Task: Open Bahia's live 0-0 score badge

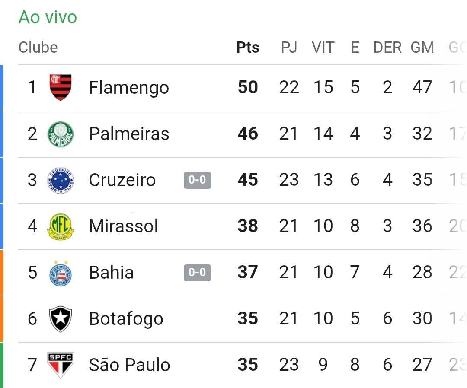Action: [x=197, y=273]
